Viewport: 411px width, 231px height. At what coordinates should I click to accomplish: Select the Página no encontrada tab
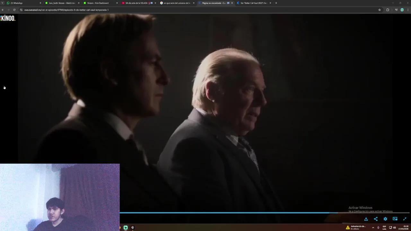point(215,3)
